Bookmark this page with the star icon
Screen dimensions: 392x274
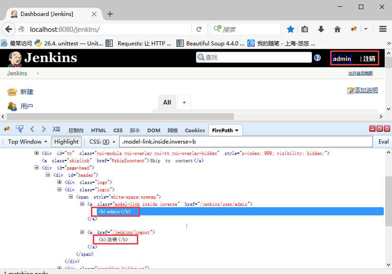point(290,29)
